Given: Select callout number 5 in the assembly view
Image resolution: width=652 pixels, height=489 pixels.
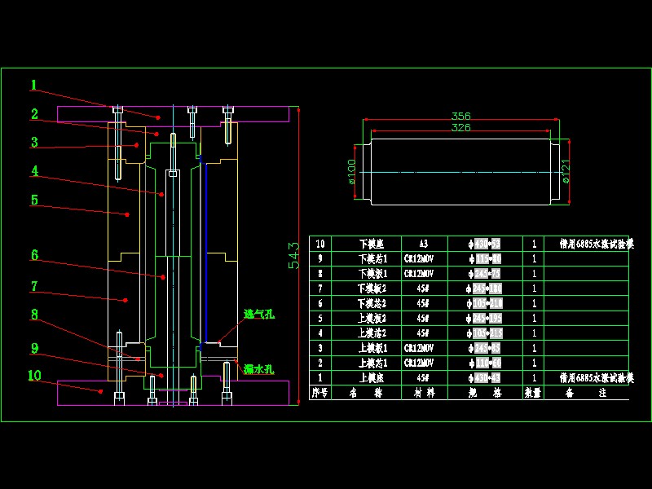Looking at the screenshot, I should [x=34, y=200].
